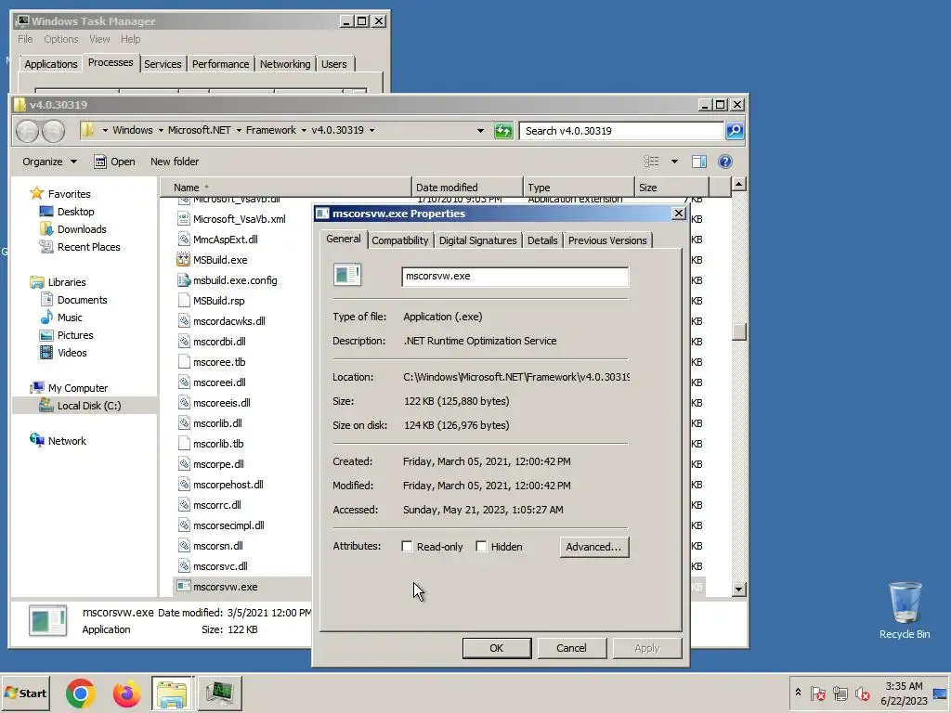
Task: Click the Task Manager taskbar icon
Action: tap(219, 693)
